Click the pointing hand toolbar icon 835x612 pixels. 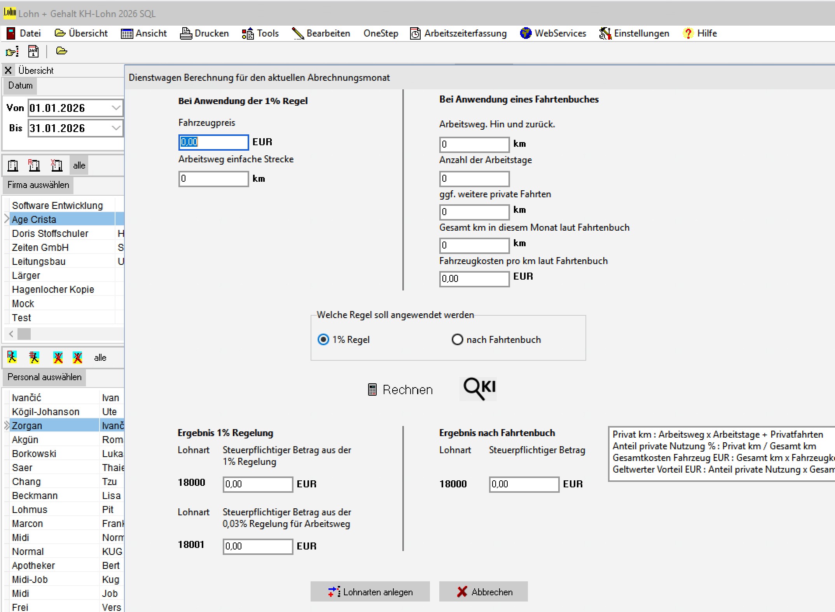pyautogui.click(x=12, y=51)
